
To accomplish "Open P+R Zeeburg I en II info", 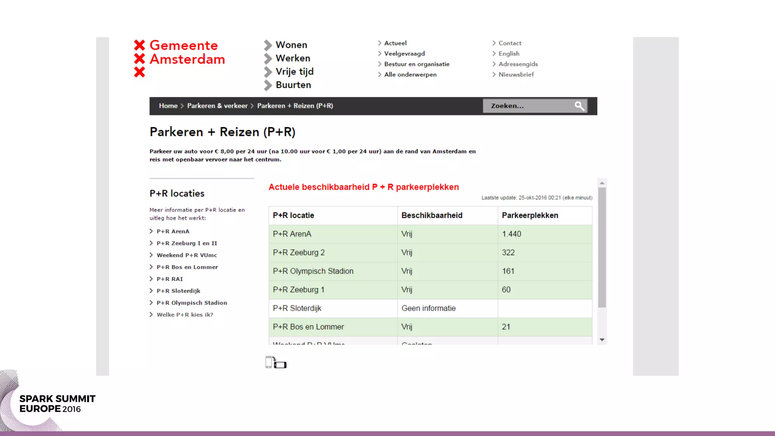I will tap(187, 243).
